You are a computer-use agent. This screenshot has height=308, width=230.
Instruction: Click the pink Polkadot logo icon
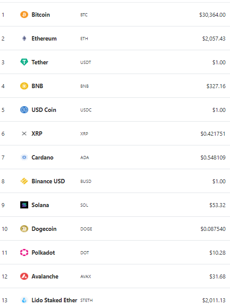(24, 252)
